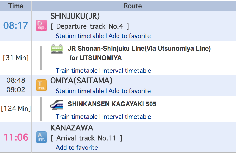
Task: Click the pink Dep. departure icon
Action: pos(41,25)
